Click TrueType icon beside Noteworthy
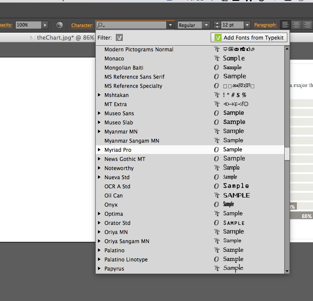Image resolution: width=313 pixels, height=301 pixels. (217, 168)
